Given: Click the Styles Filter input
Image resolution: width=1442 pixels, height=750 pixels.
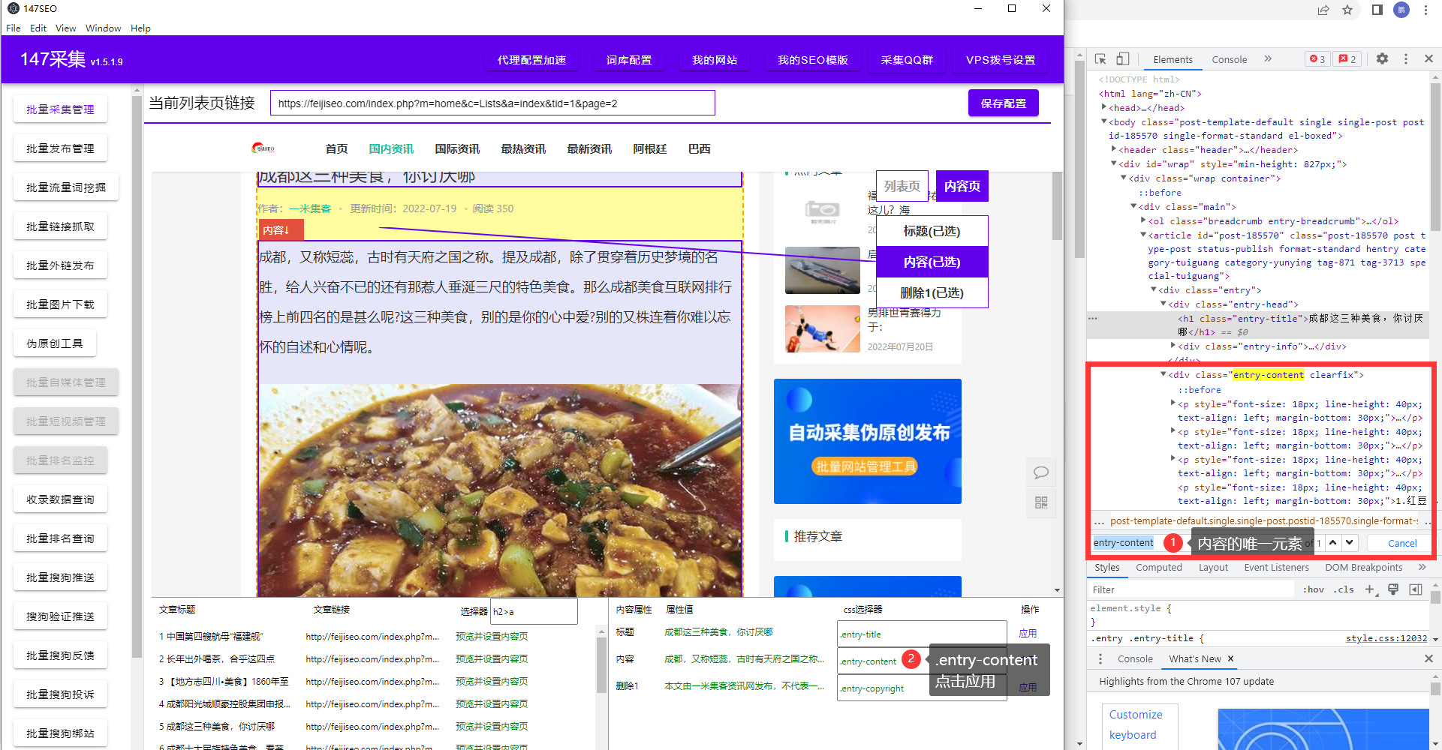Looking at the screenshot, I should (x=1193, y=589).
